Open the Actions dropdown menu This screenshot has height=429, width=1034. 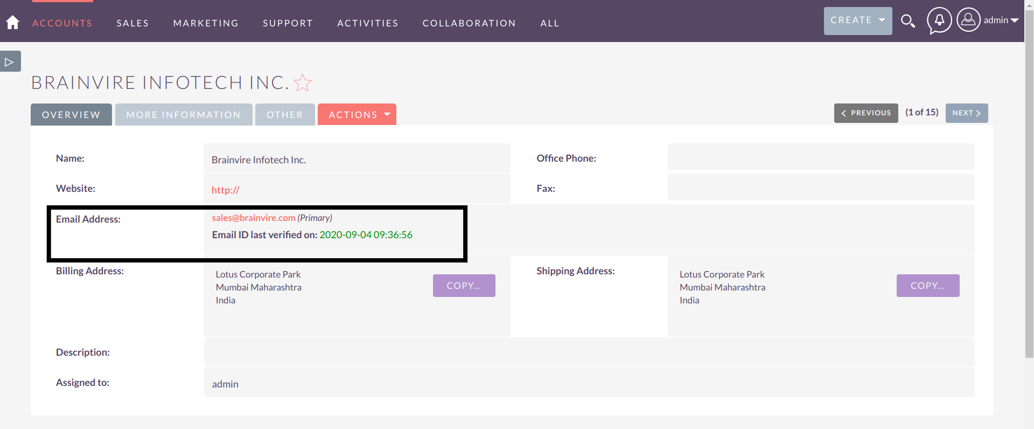357,114
